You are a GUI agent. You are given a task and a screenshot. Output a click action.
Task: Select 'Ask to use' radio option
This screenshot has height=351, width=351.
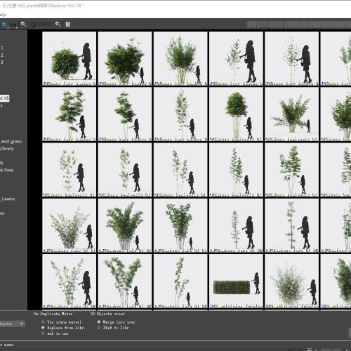[43, 333]
